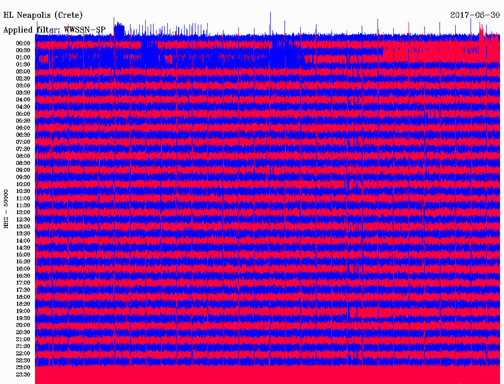Screen dimensions: 504x384
Task: Choose the 12:00 time row label
Action: point(23,212)
